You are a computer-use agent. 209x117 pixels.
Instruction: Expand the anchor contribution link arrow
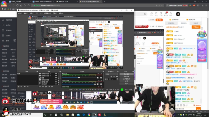179,19
